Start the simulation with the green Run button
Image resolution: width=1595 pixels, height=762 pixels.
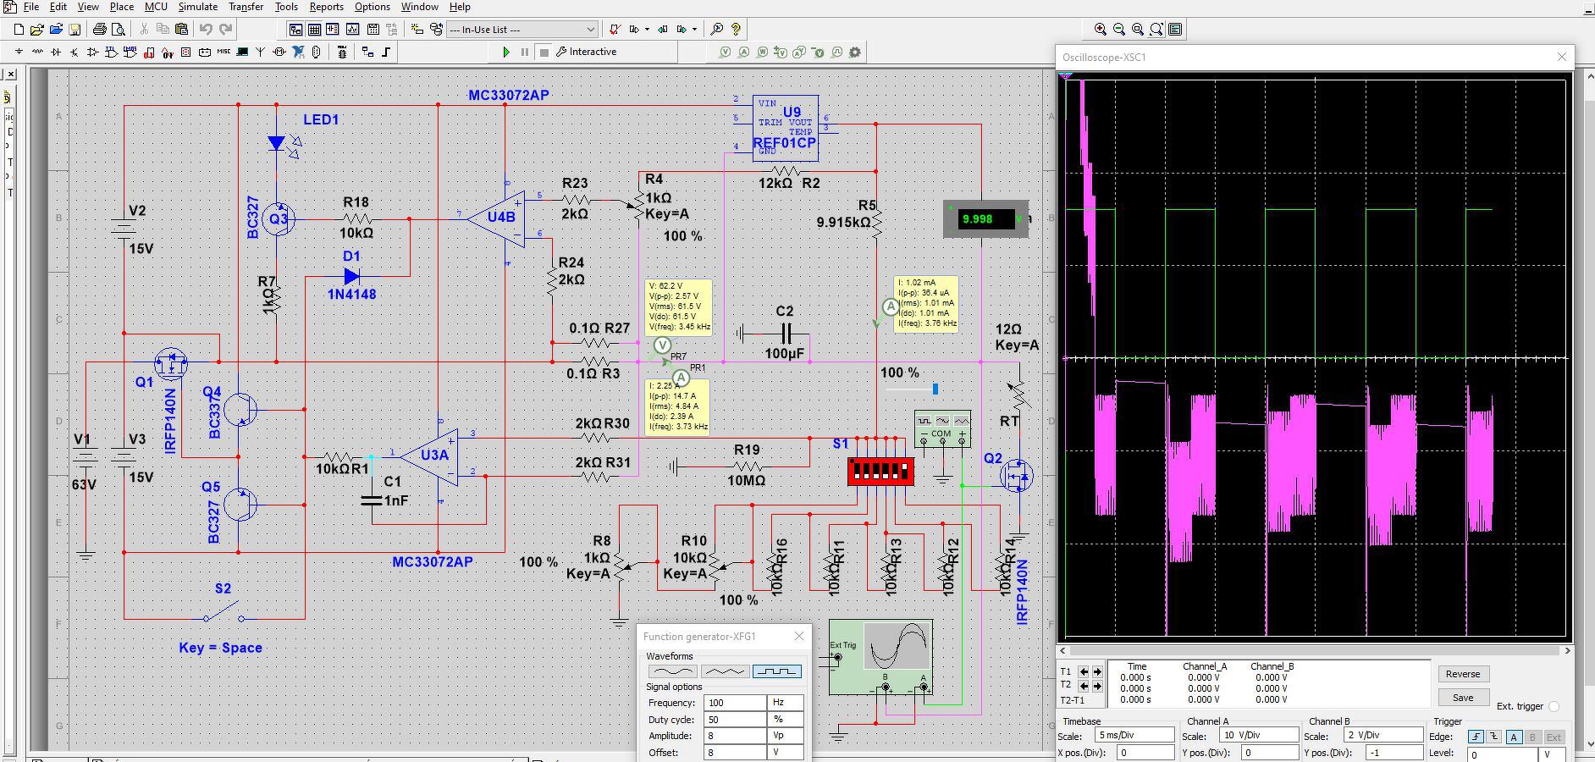(x=506, y=52)
